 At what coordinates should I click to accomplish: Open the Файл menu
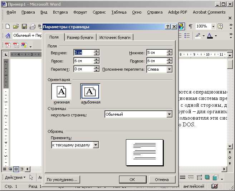[x=11, y=12]
